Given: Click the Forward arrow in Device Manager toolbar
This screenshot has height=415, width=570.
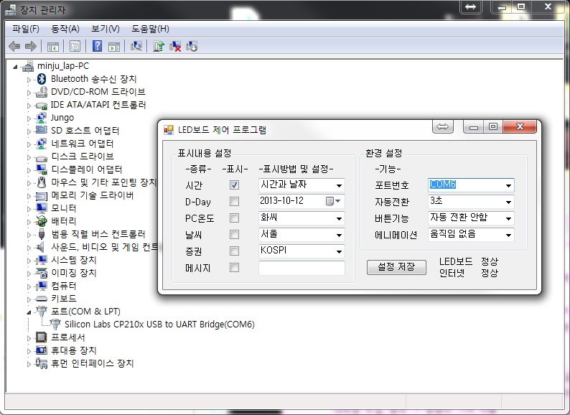Looking at the screenshot, I should (31, 46).
